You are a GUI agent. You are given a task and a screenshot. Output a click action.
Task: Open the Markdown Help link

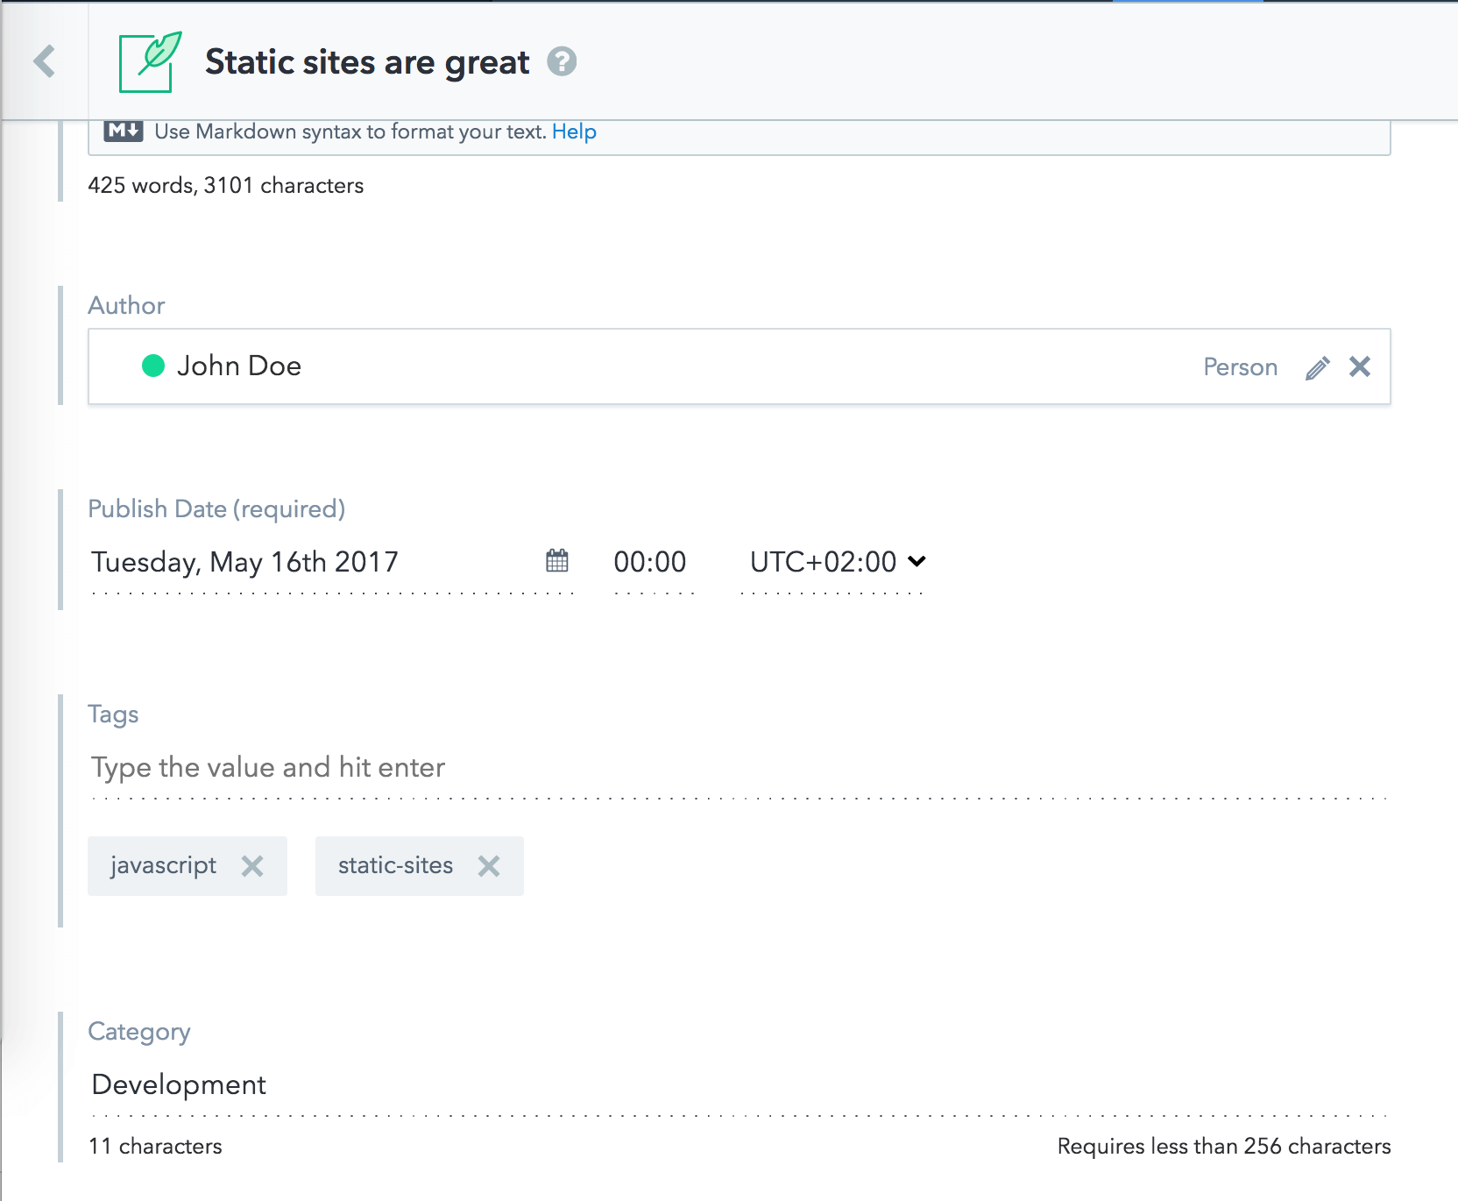(x=574, y=131)
